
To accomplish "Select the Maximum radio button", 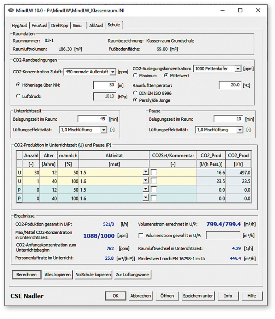I will pos(135,76).
